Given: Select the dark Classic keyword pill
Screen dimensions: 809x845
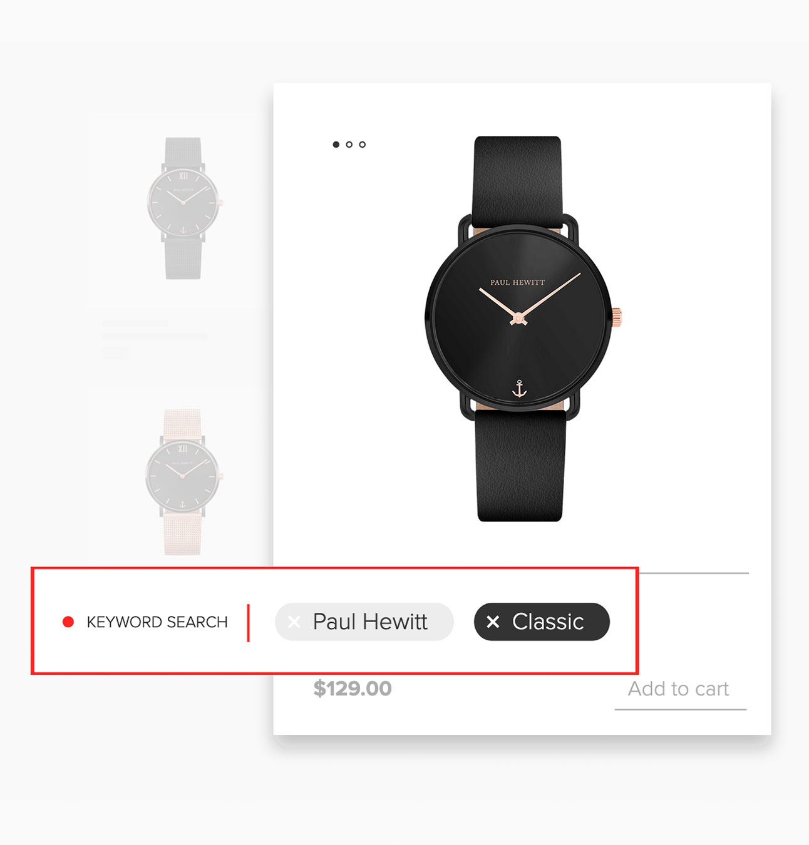Looking at the screenshot, I should pos(542,622).
